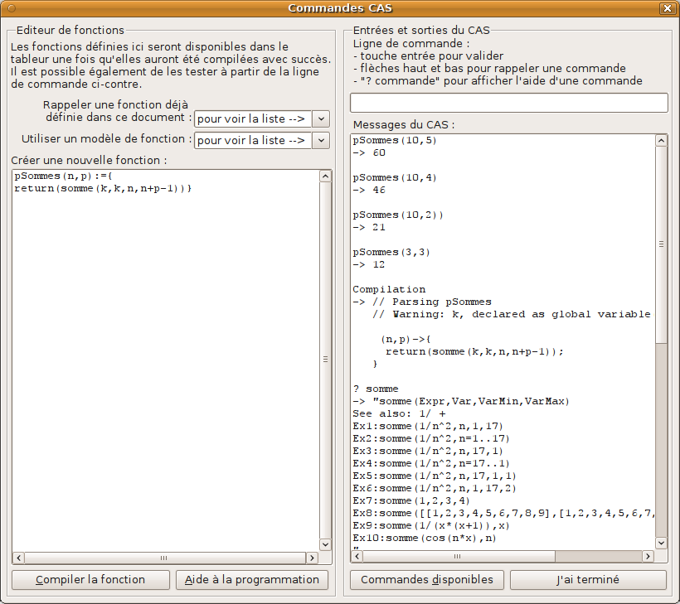
Task: Expand the Utiliser un modèle de fonction dropdown arrow
Action: click(322, 141)
